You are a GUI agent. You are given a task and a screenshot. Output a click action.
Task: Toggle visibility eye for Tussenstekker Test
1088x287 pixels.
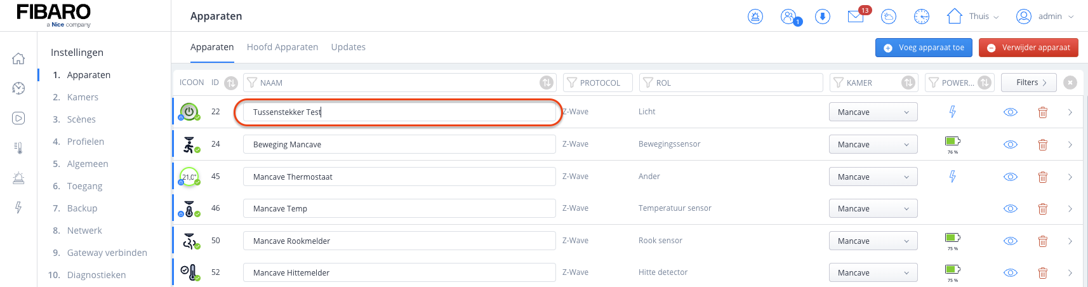point(1011,112)
